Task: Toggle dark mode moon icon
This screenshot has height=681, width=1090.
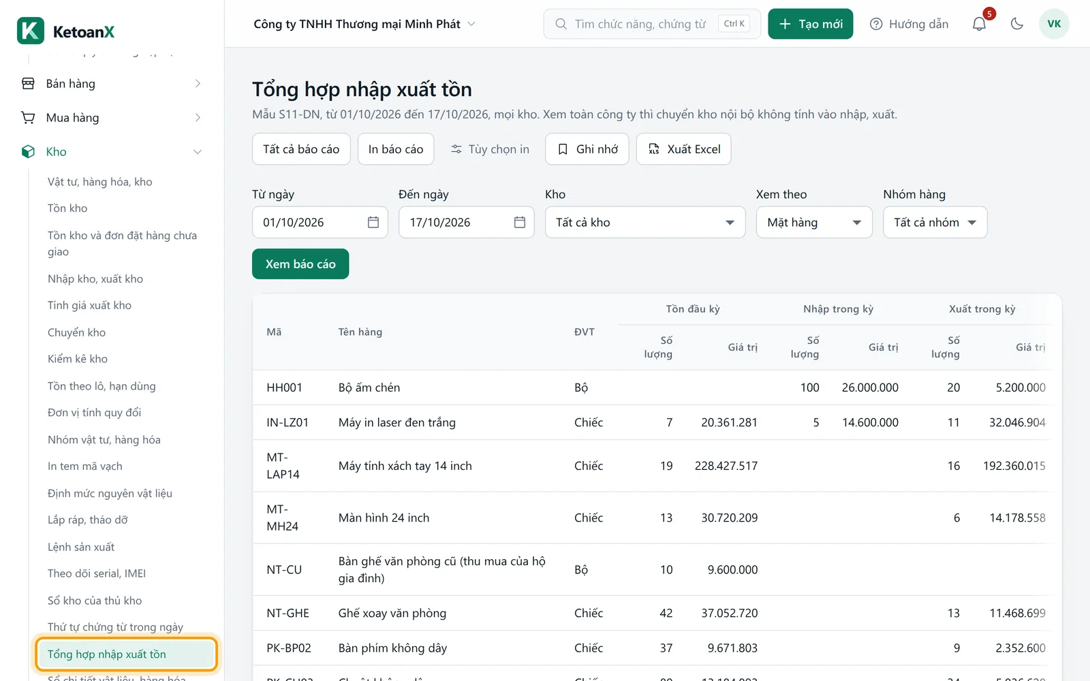Action: (x=1017, y=24)
